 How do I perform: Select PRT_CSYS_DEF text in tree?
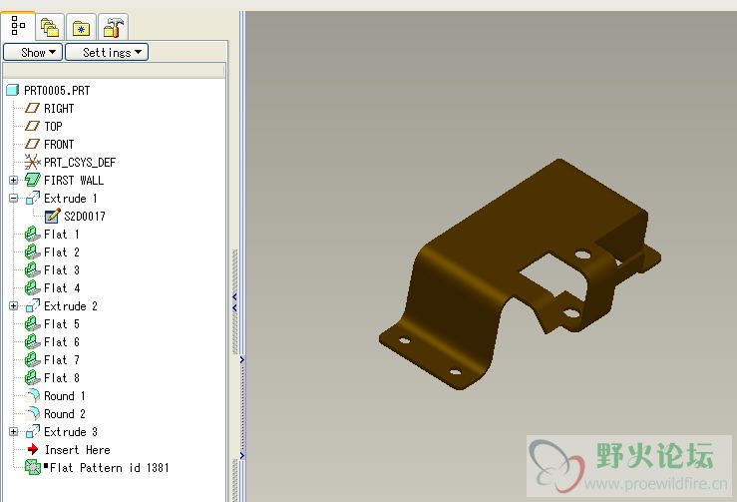tap(80, 163)
